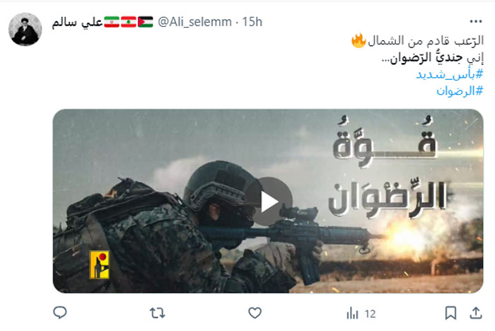This screenshot has width=495, height=331.
Task: Open tweet permalink via 15h timestamp
Action: 252,22
